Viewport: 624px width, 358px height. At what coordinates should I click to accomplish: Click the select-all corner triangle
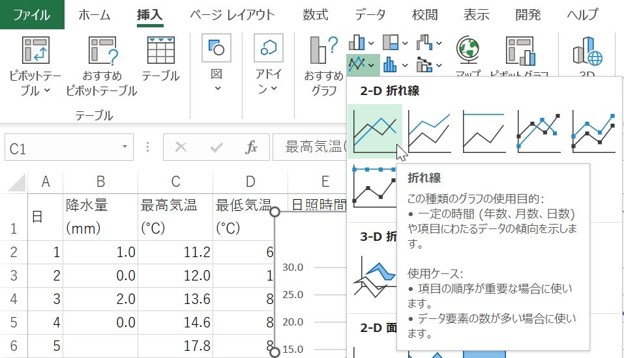pos(16,183)
